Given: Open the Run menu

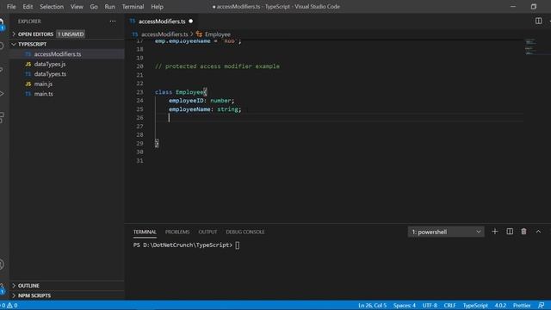Looking at the screenshot, I should click(x=109, y=7).
